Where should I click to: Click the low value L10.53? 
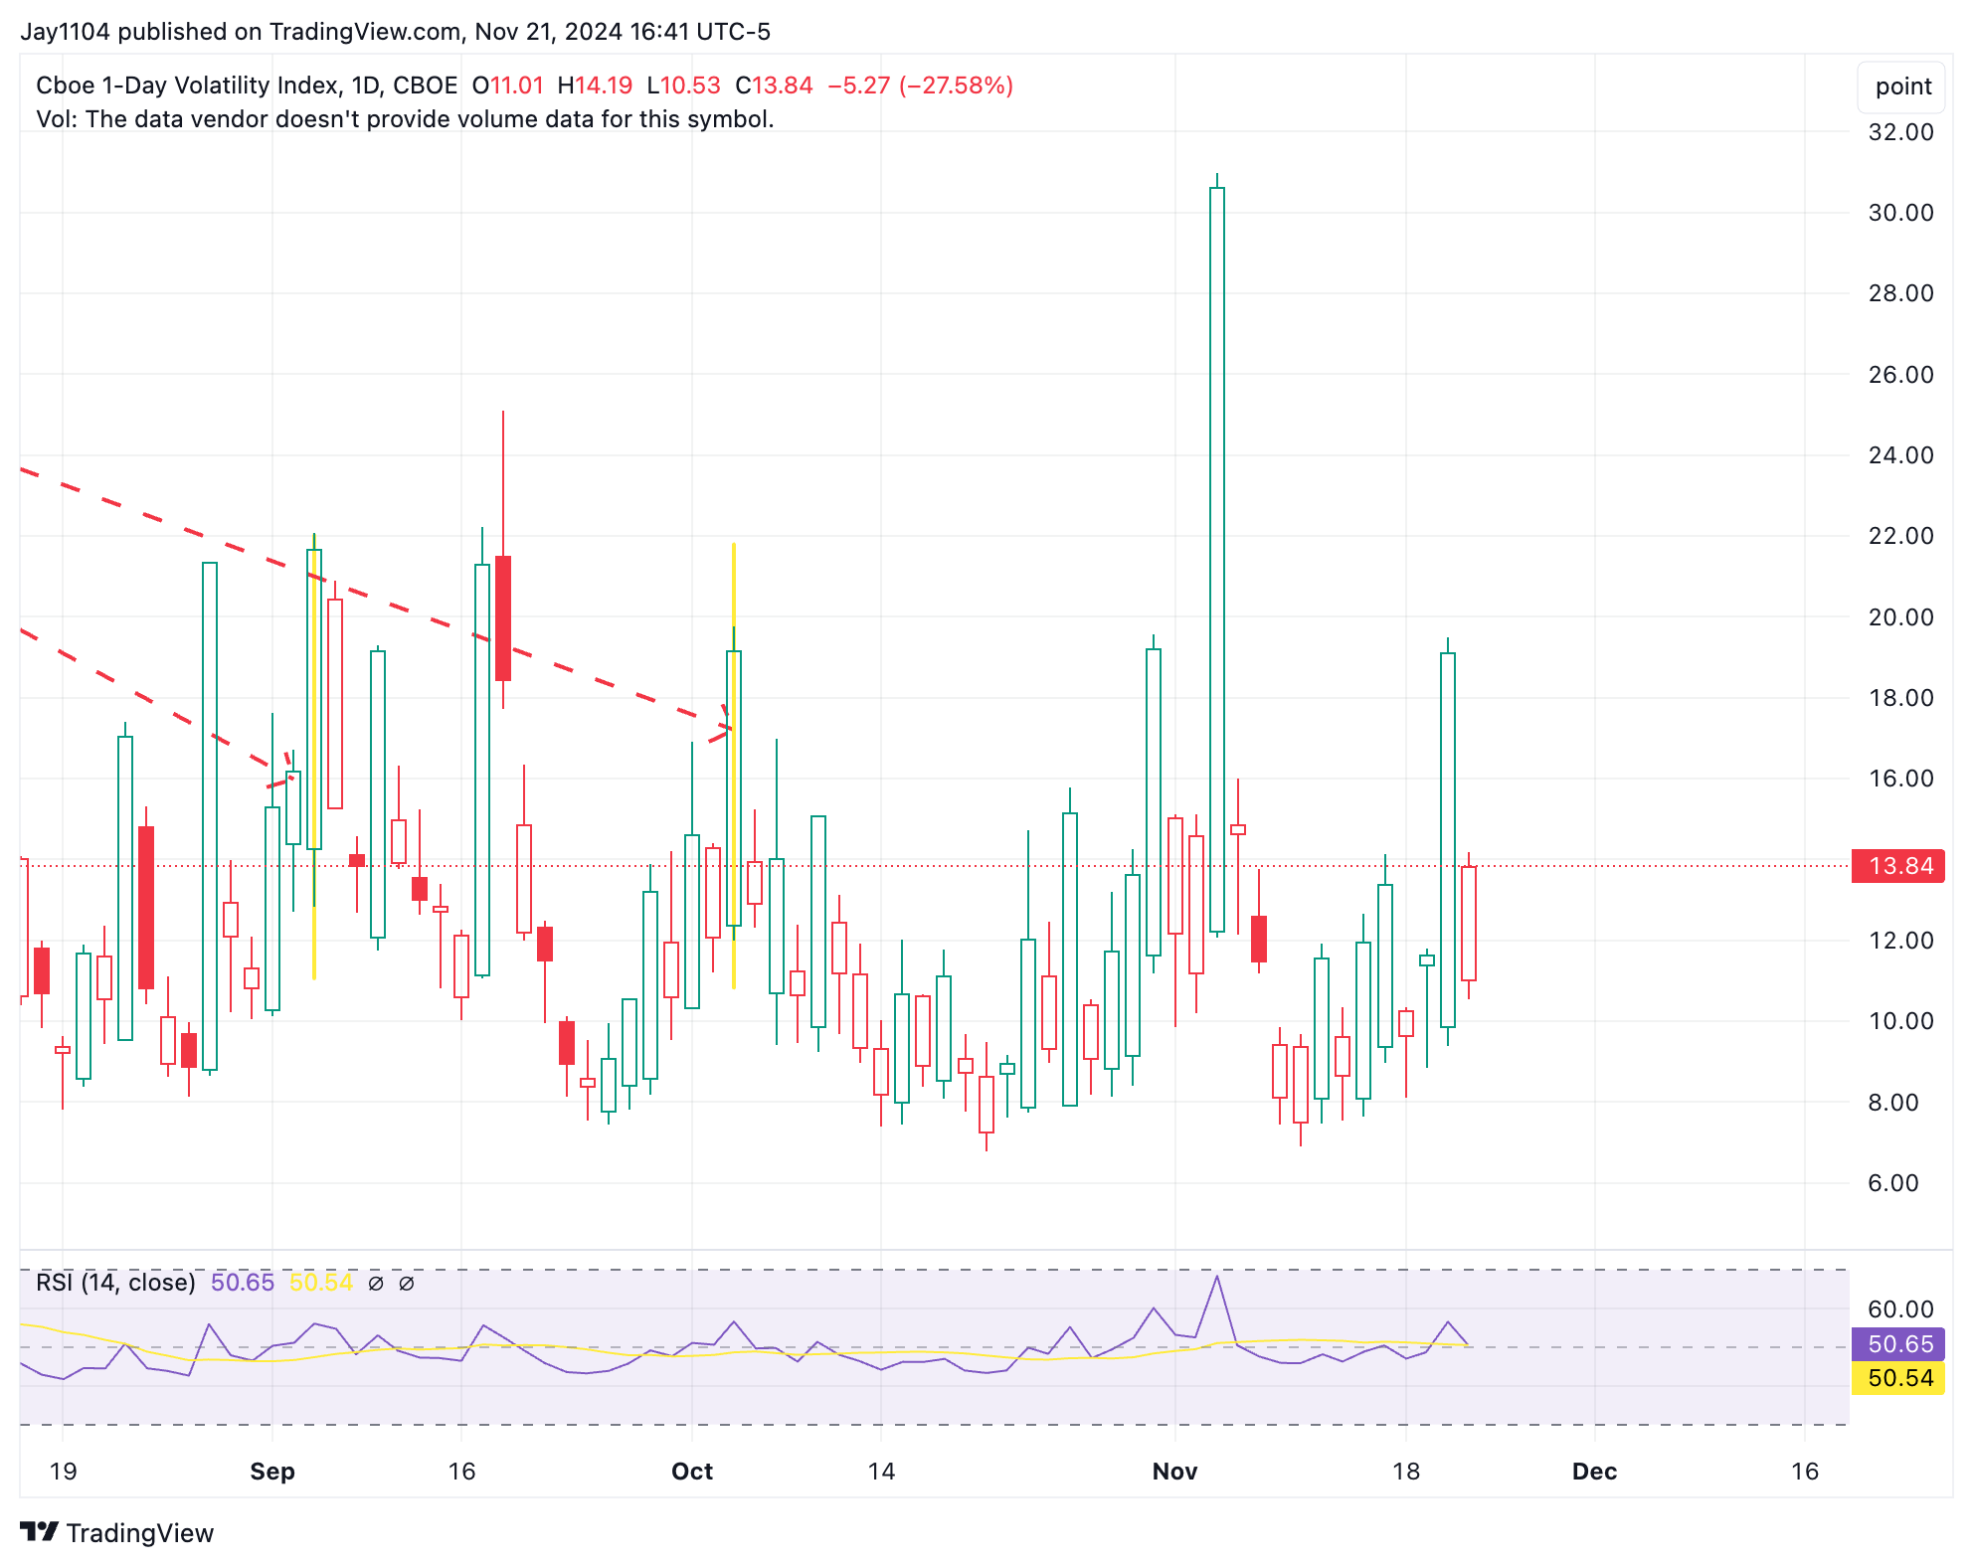683,86
